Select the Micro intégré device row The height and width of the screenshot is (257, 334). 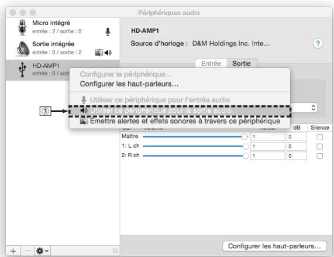click(63, 27)
